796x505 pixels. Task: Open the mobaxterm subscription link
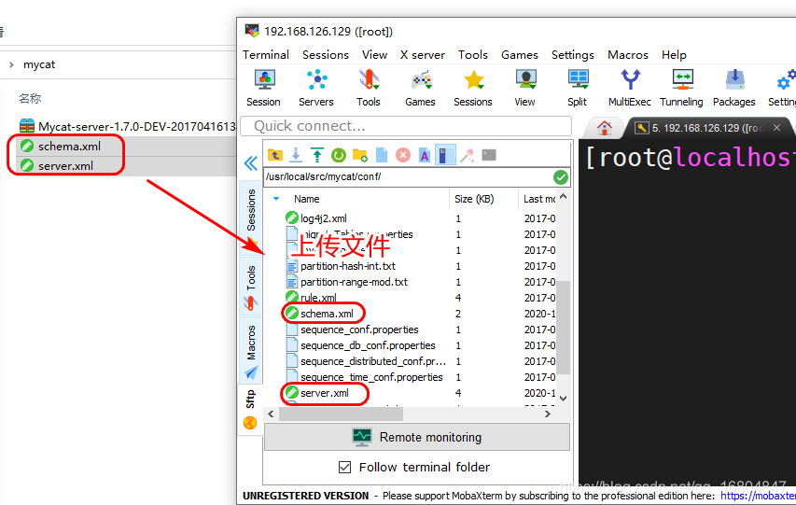click(758, 496)
